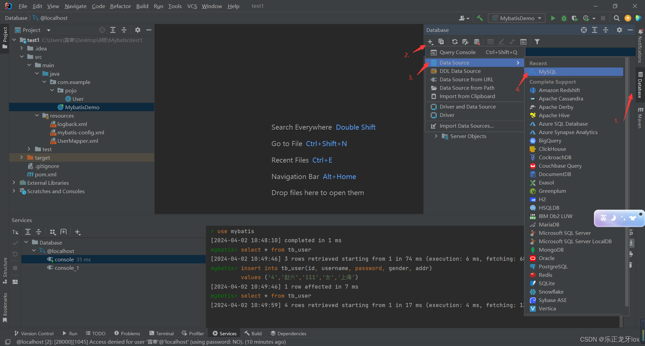This screenshot has height=346, width=645.
Task: Expand External Libraries node
Action: click(x=14, y=183)
